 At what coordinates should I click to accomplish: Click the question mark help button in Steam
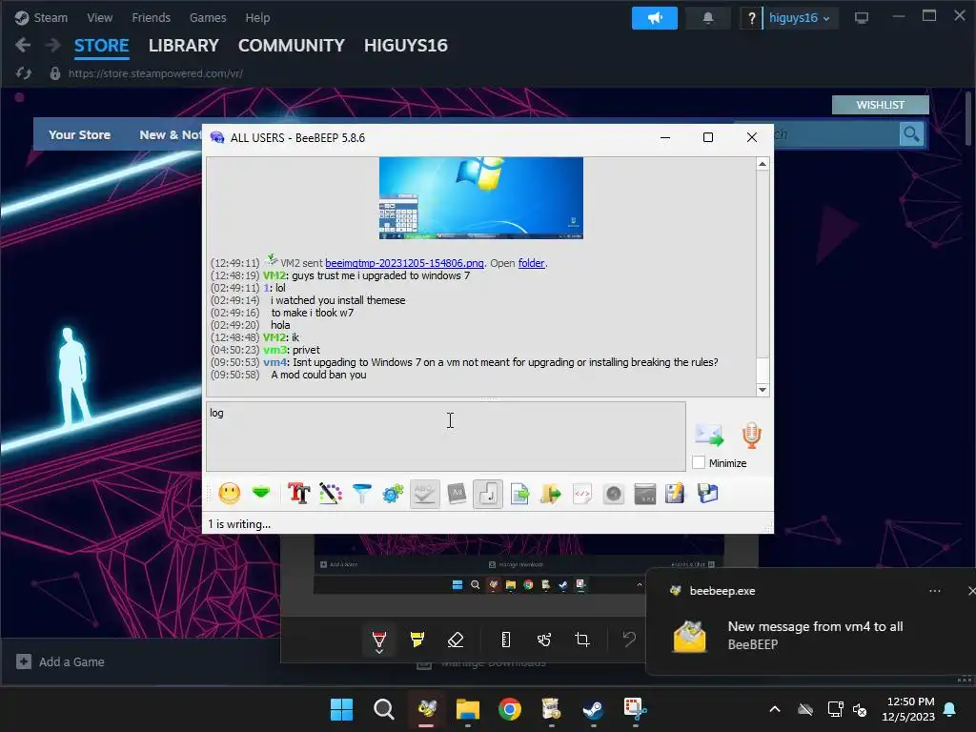[751, 18]
